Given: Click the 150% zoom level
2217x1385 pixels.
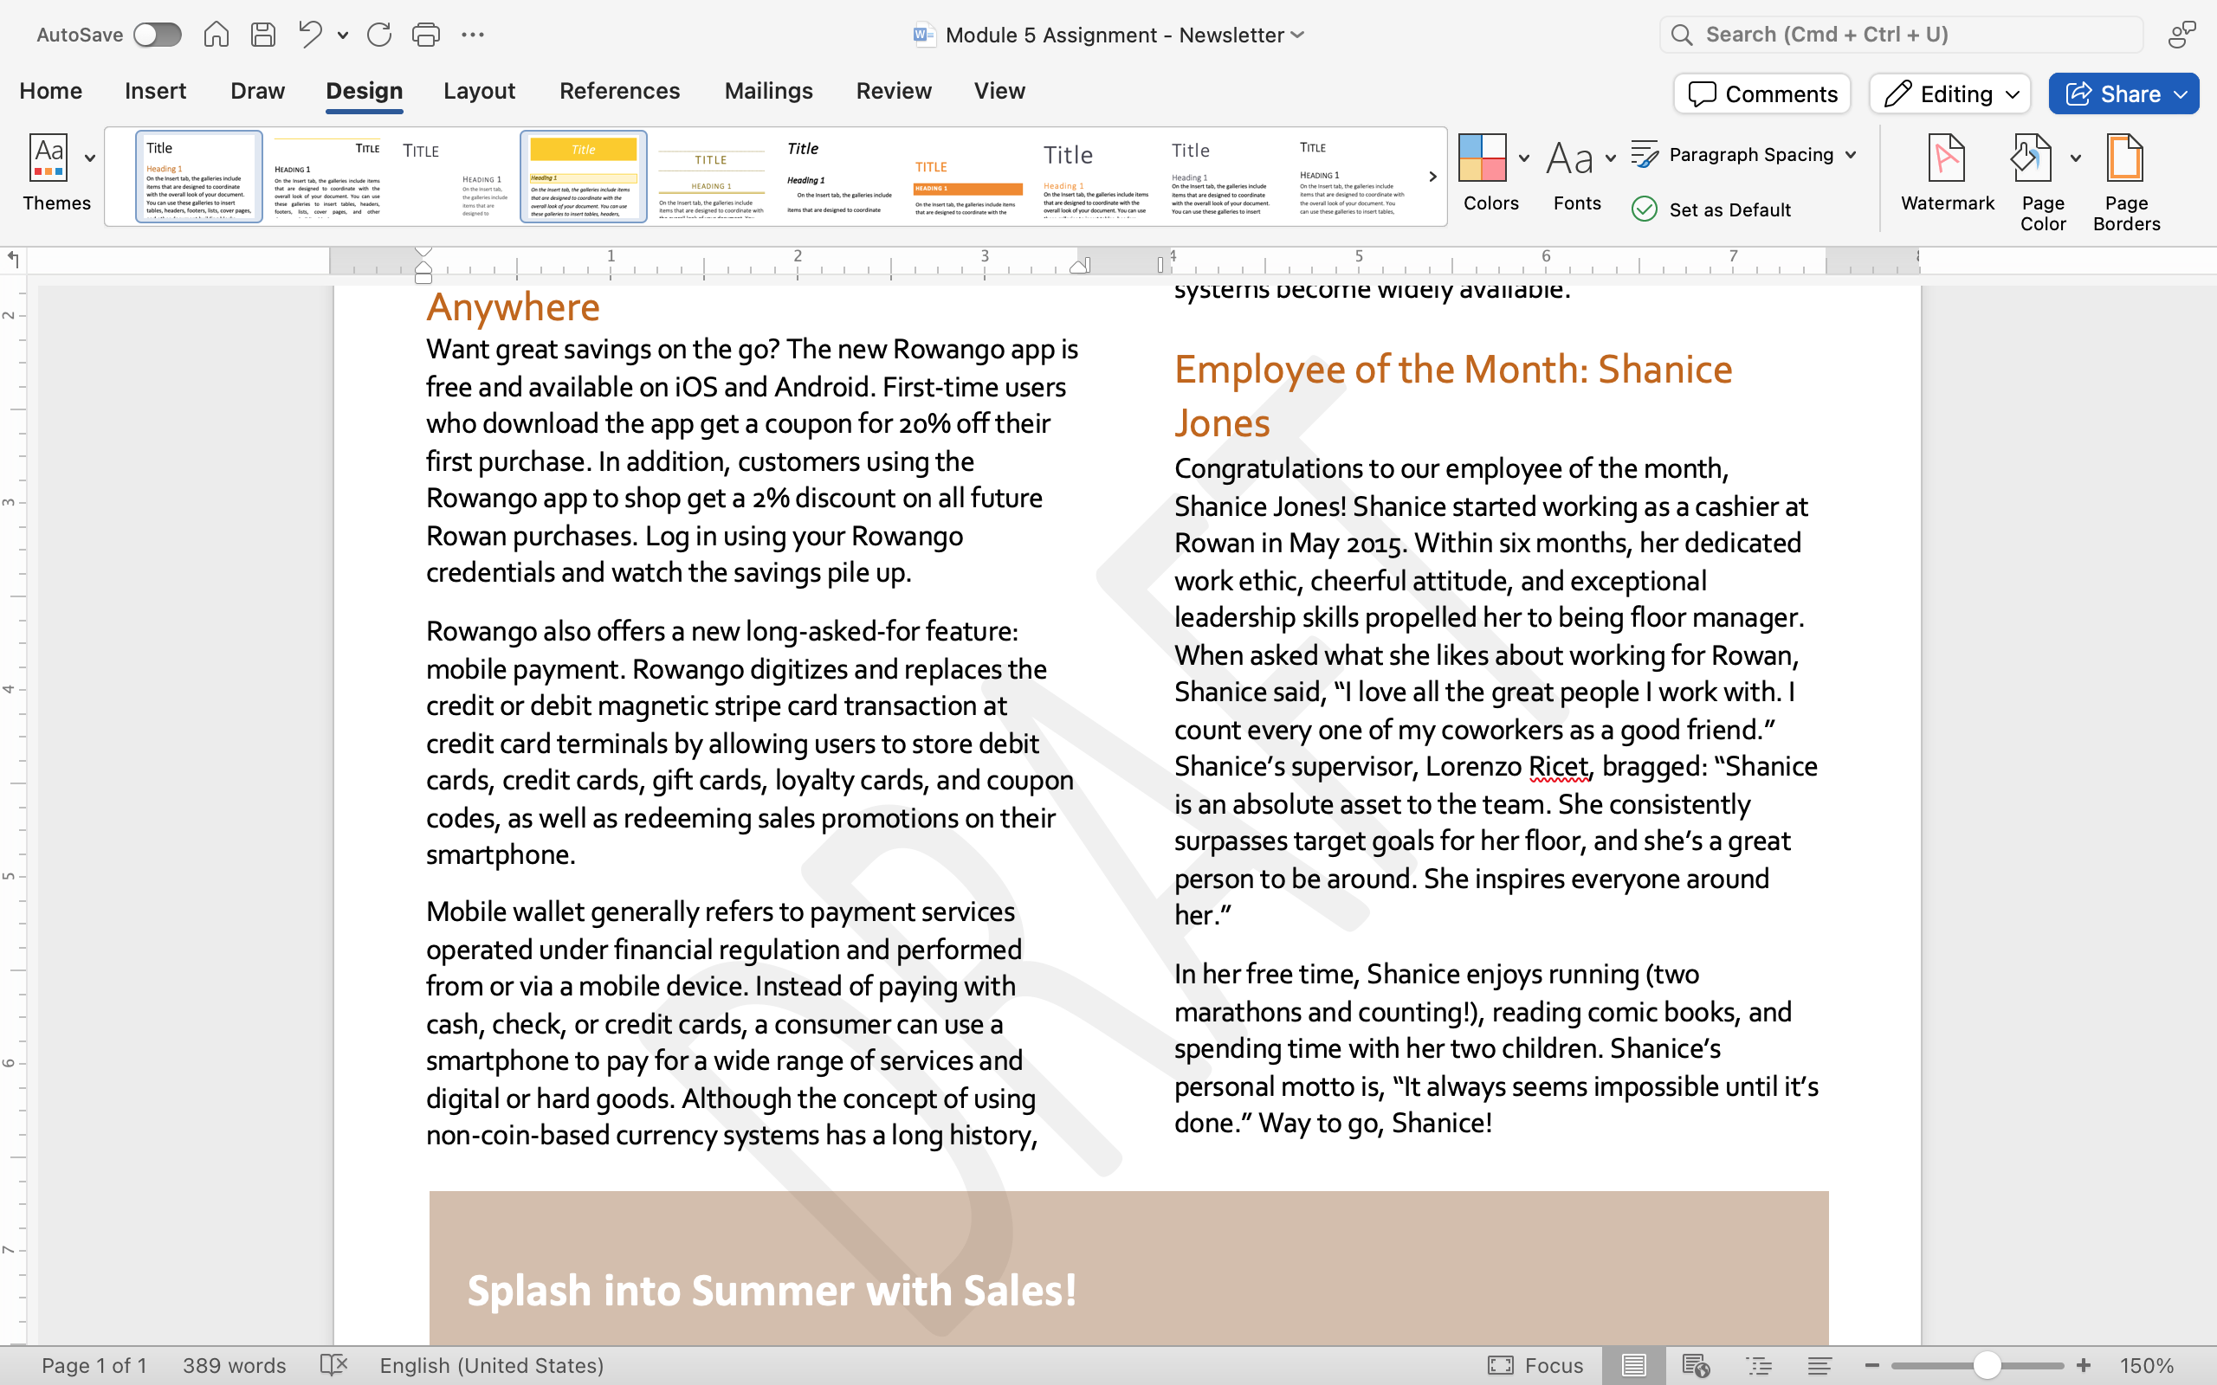Looking at the screenshot, I should [2147, 1366].
